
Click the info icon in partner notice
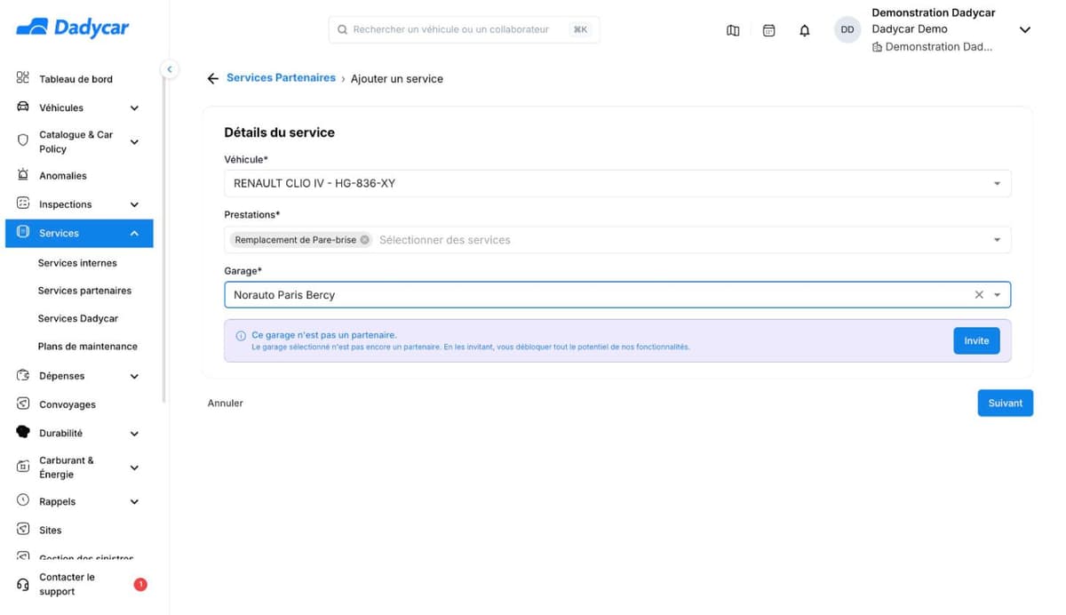click(x=241, y=336)
